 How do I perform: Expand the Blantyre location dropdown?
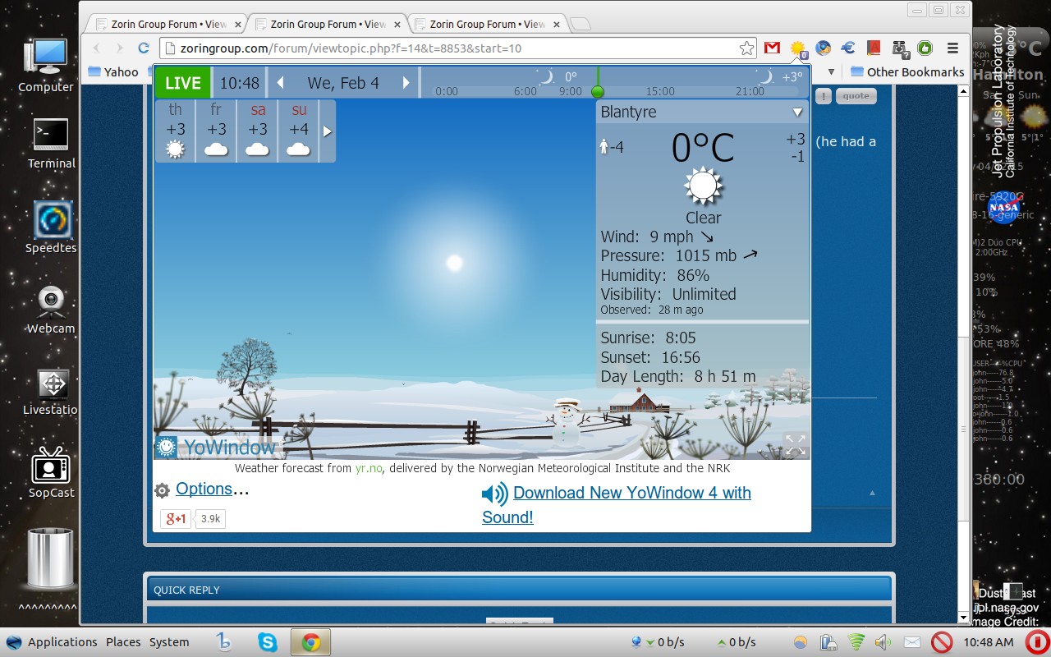tap(796, 113)
